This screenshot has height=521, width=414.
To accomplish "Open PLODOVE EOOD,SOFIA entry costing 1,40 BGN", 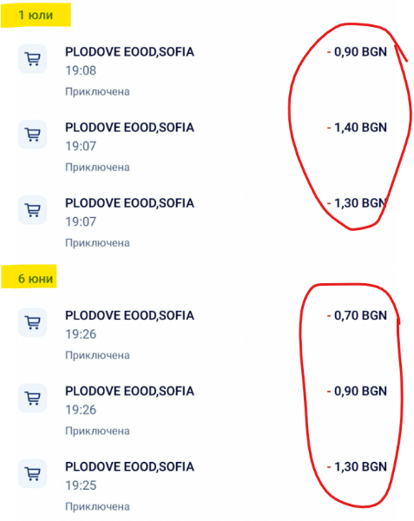I will click(x=207, y=147).
